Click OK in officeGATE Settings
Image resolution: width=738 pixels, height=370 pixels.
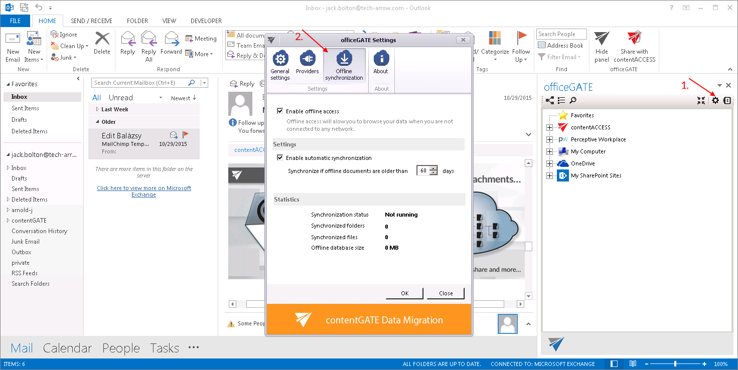405,293
